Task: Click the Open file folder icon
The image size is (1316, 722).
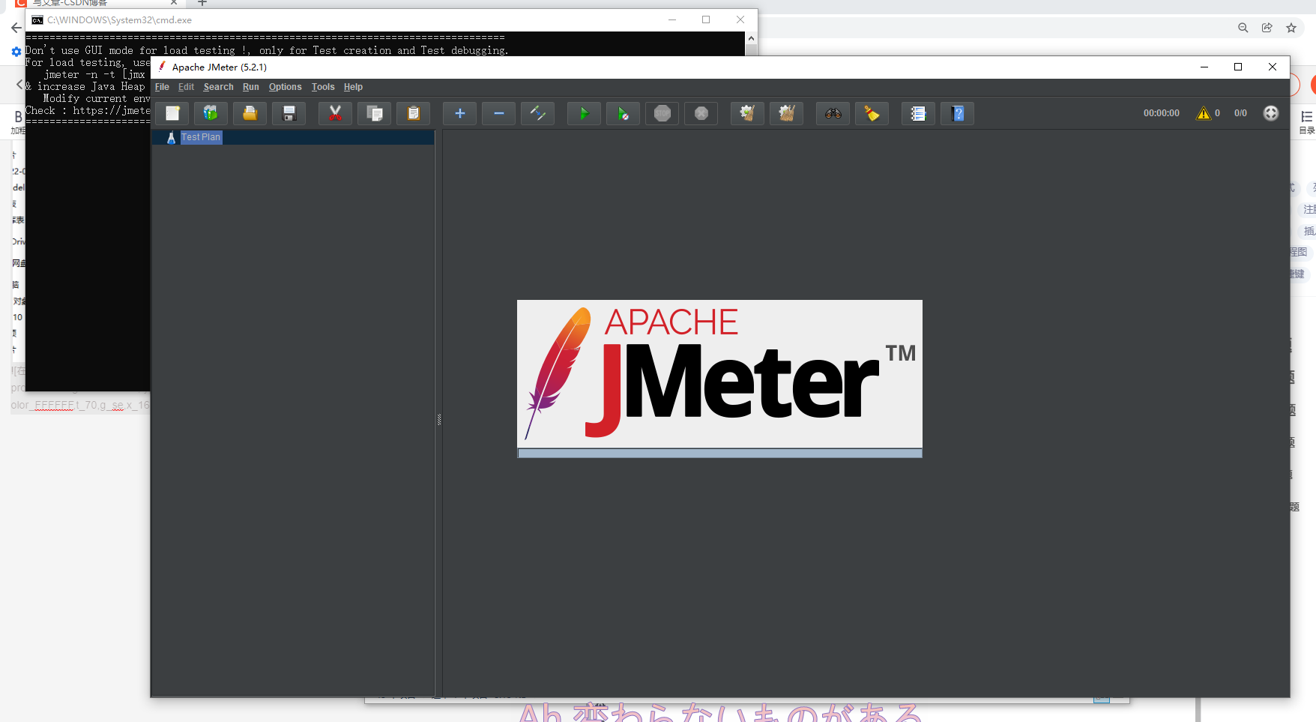Action: click(250, 113)
